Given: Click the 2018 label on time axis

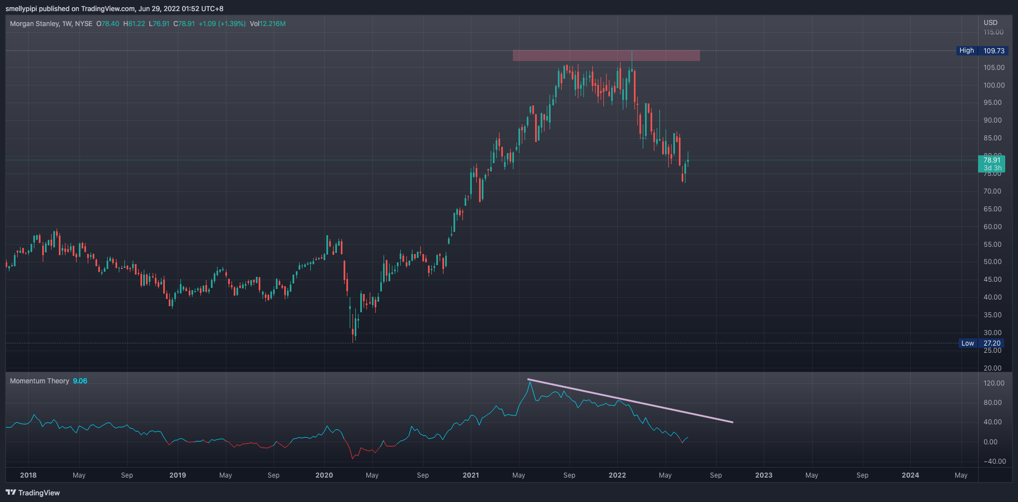Looking at the screenshot, I should tap(28, 475).
